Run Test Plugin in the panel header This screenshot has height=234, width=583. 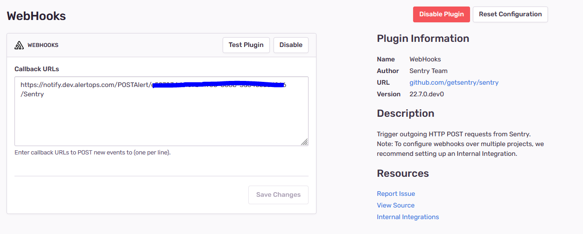click(x=246, y=45)
